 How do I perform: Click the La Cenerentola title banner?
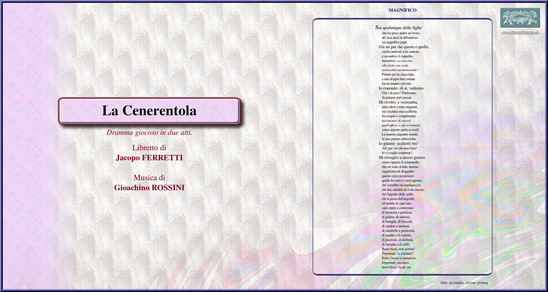(149, 111)
